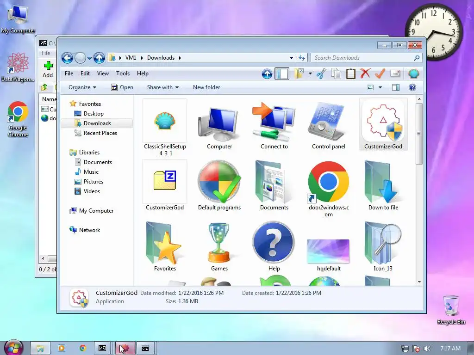Expand the arrow after Downloads in breadcrumb
This screenshot has width=474, height=355.
click(180, 58)
